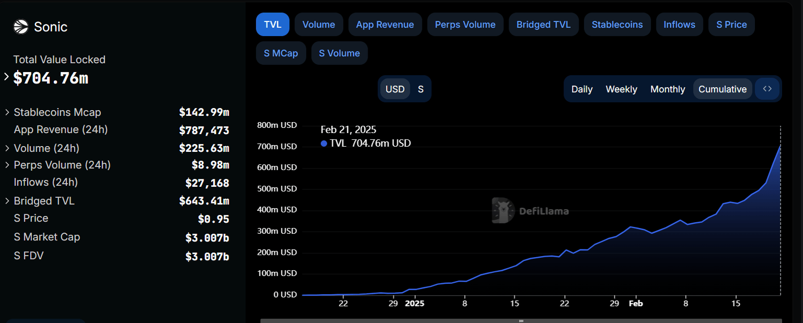Switch the chart to Daily mode
This screenshot has height=323, width=803.
coord(581,89)
